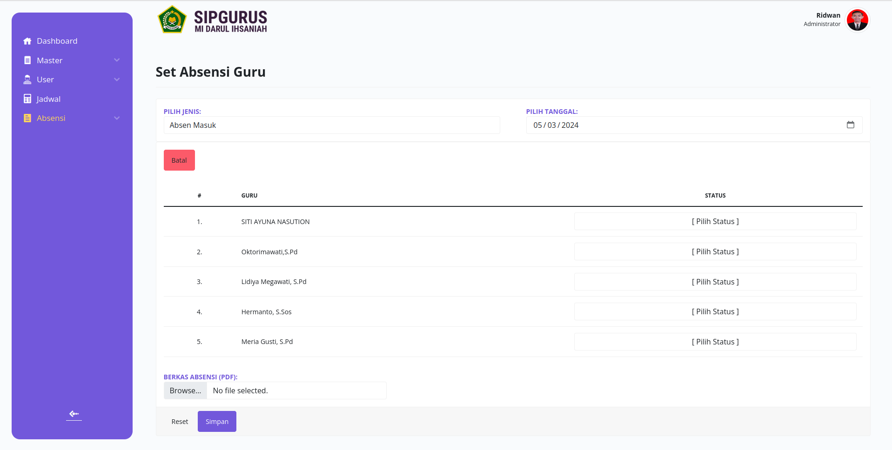Open the Jadwal menu item
Screen dimensions: 892x450
[x=48, y=99]
